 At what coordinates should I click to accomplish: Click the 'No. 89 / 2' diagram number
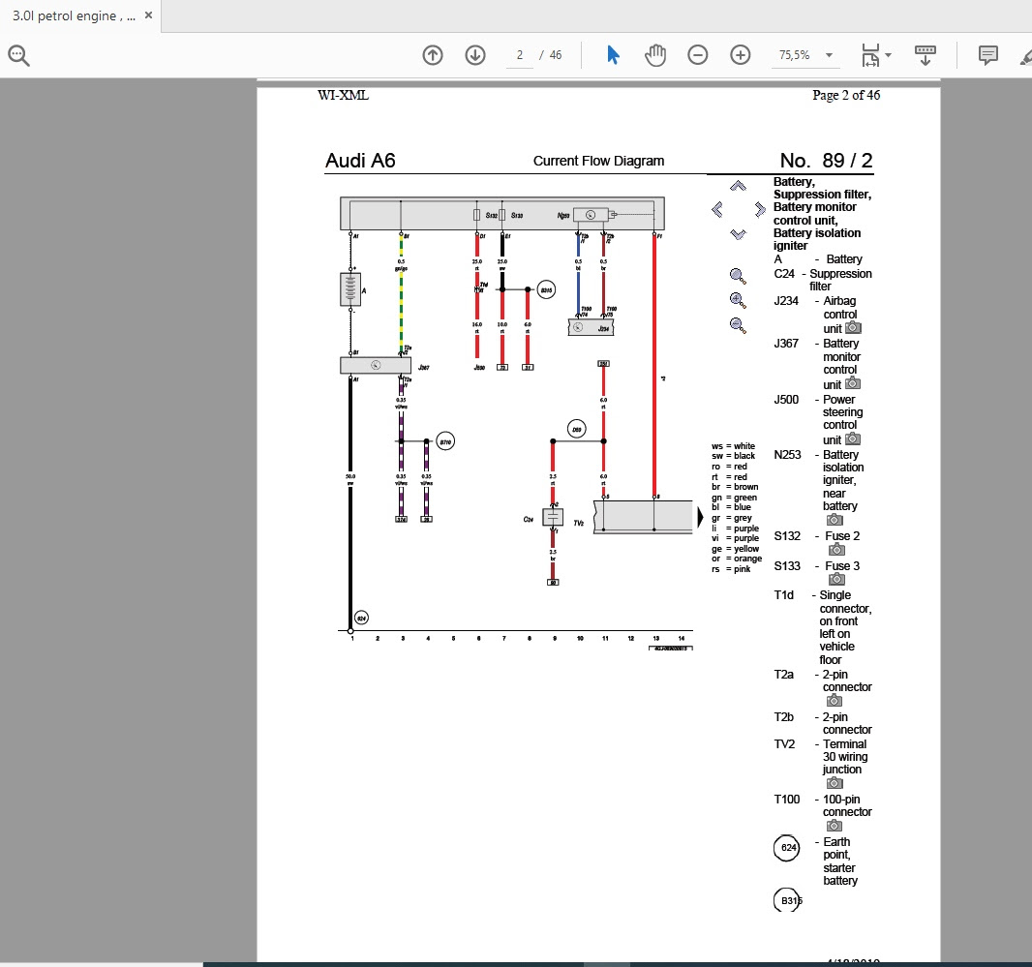coord(826,161)
